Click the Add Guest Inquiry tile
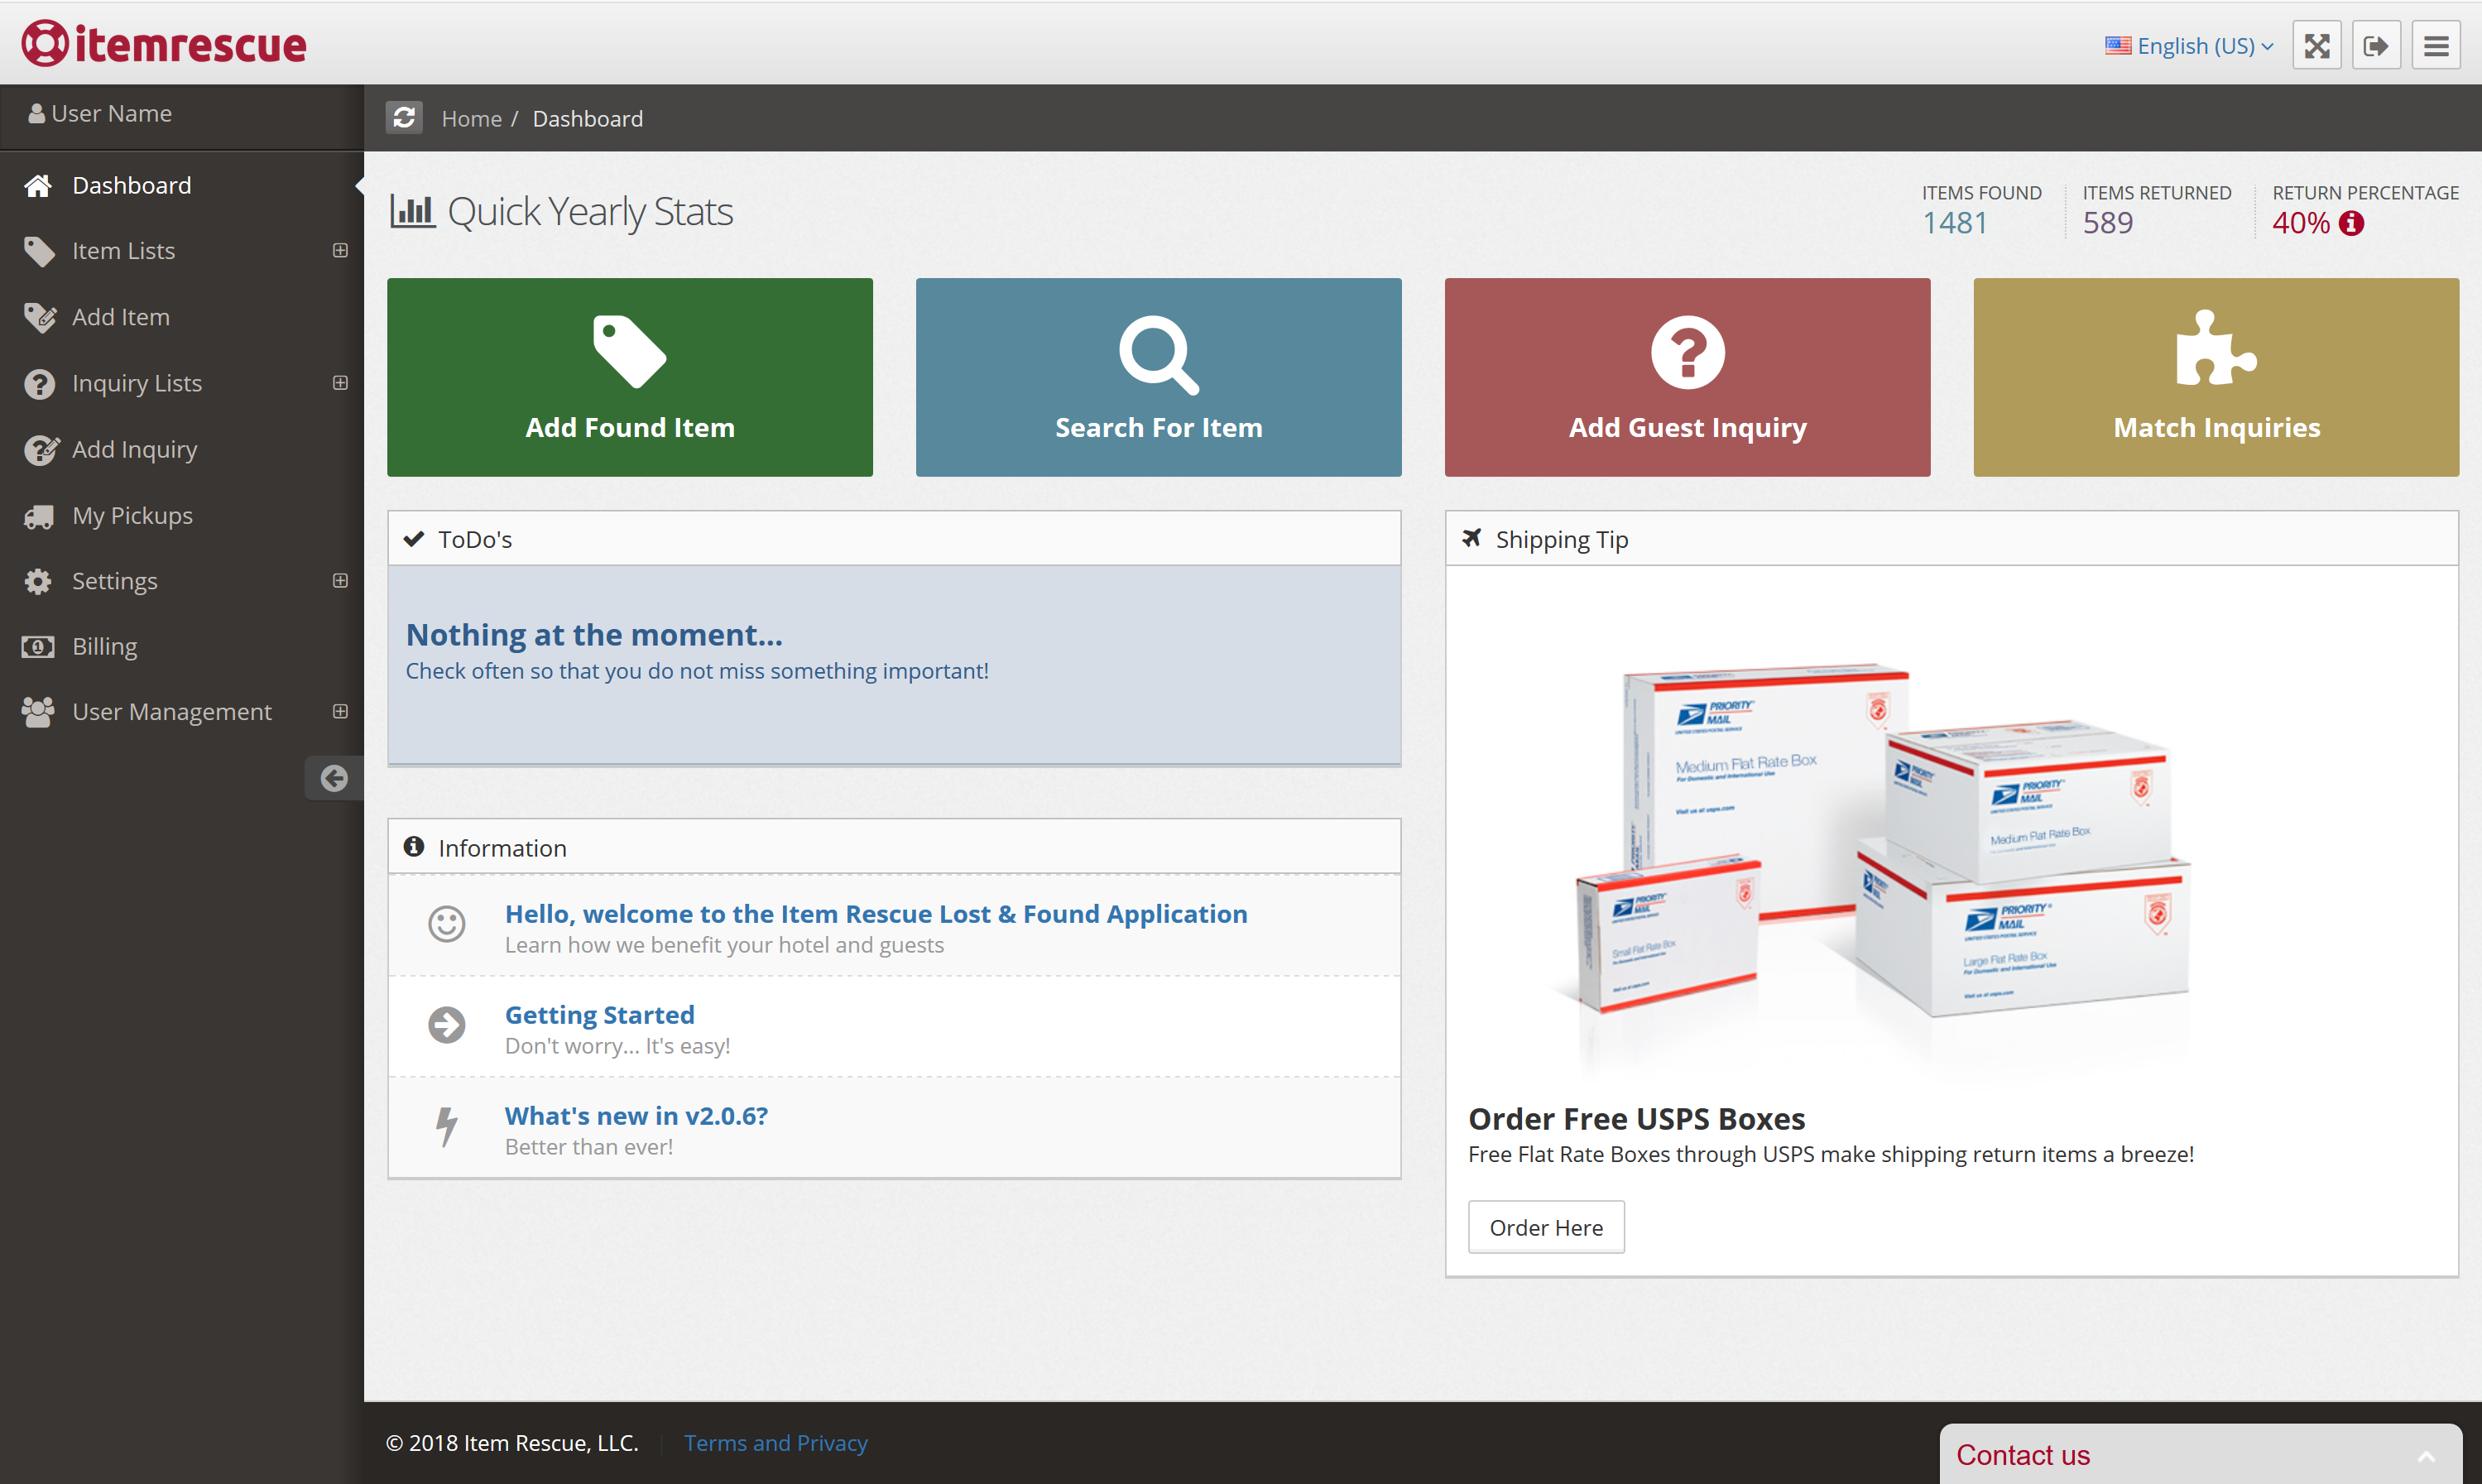This screenshot has width=2482, height=1484. 1687,378
